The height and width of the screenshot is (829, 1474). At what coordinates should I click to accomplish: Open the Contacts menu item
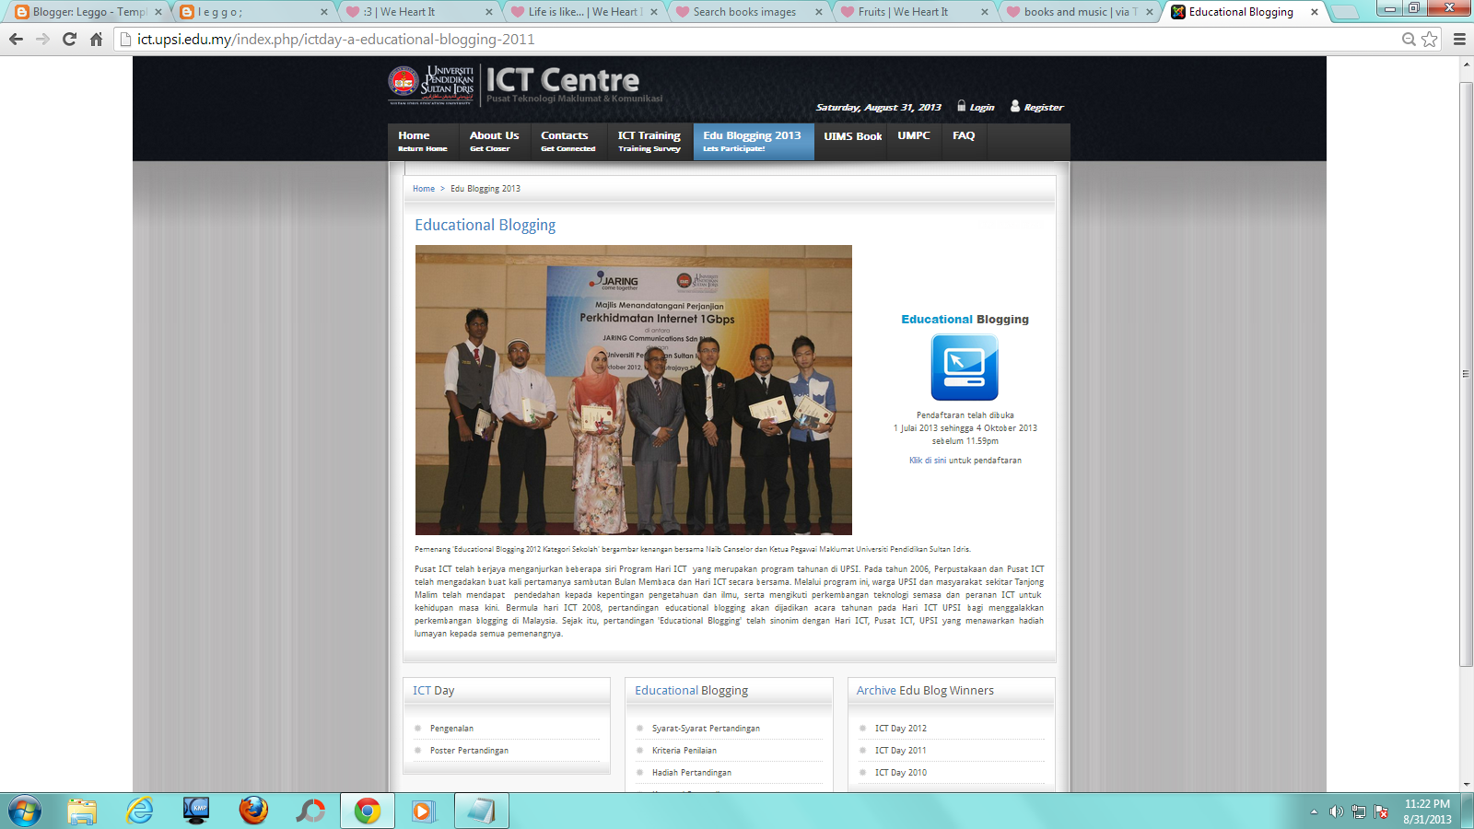tap(567, 141)
